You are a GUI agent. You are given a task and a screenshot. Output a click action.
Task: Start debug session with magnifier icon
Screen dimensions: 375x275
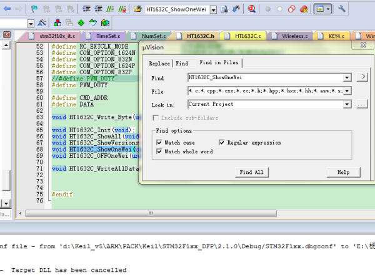251,9
